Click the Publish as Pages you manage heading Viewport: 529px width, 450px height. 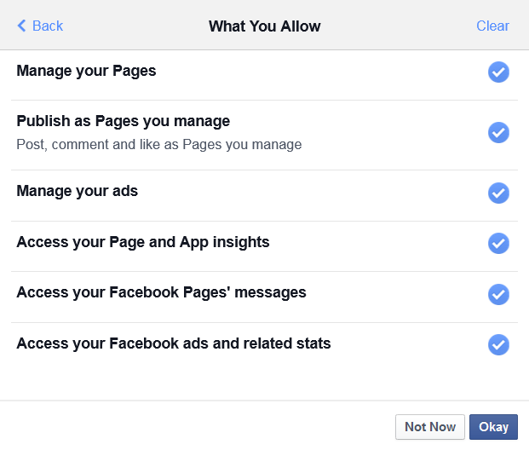click(x=123, y=121)
